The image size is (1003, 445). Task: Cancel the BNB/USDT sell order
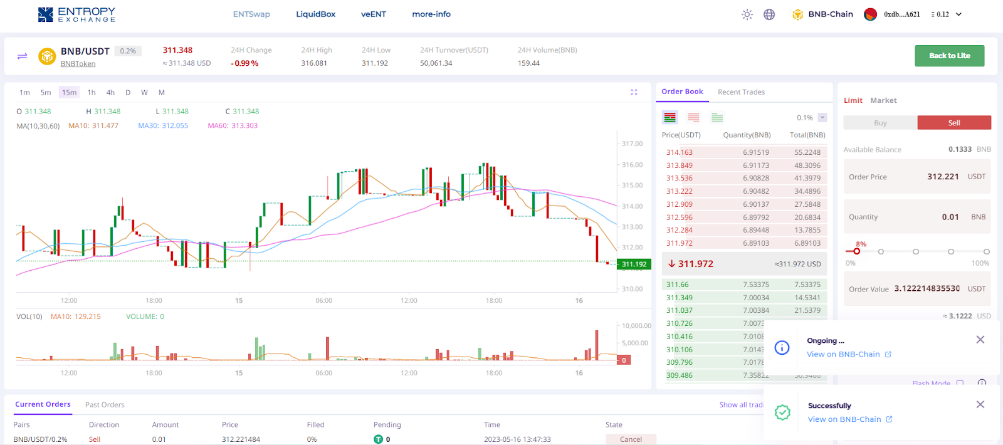point(631,439)
